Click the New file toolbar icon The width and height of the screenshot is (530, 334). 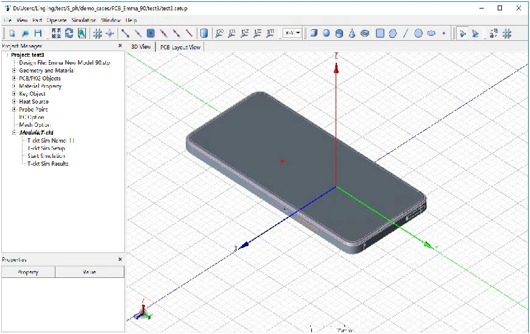tap(12, 34)
